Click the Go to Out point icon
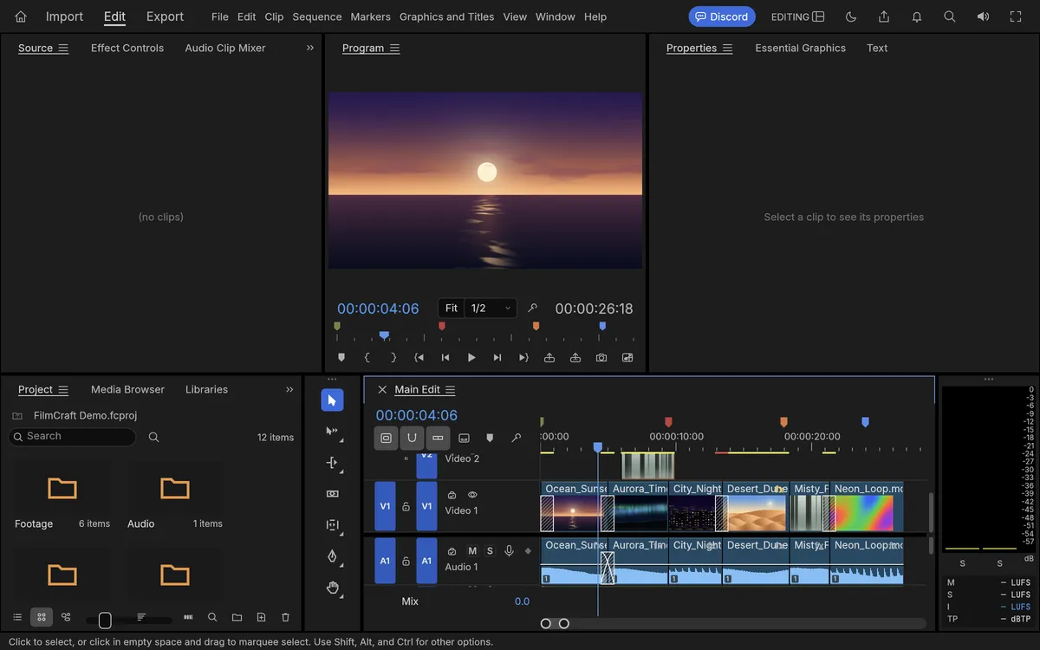1040x650 pixels. [523, 357]
